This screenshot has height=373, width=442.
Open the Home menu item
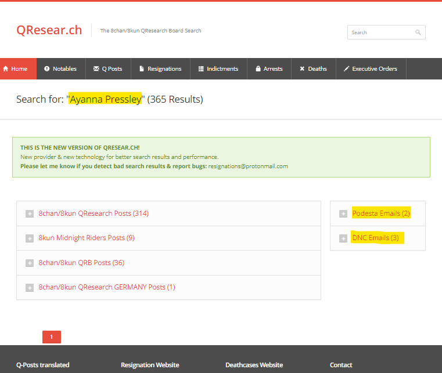pyautogui.click(x=19, y=68)
